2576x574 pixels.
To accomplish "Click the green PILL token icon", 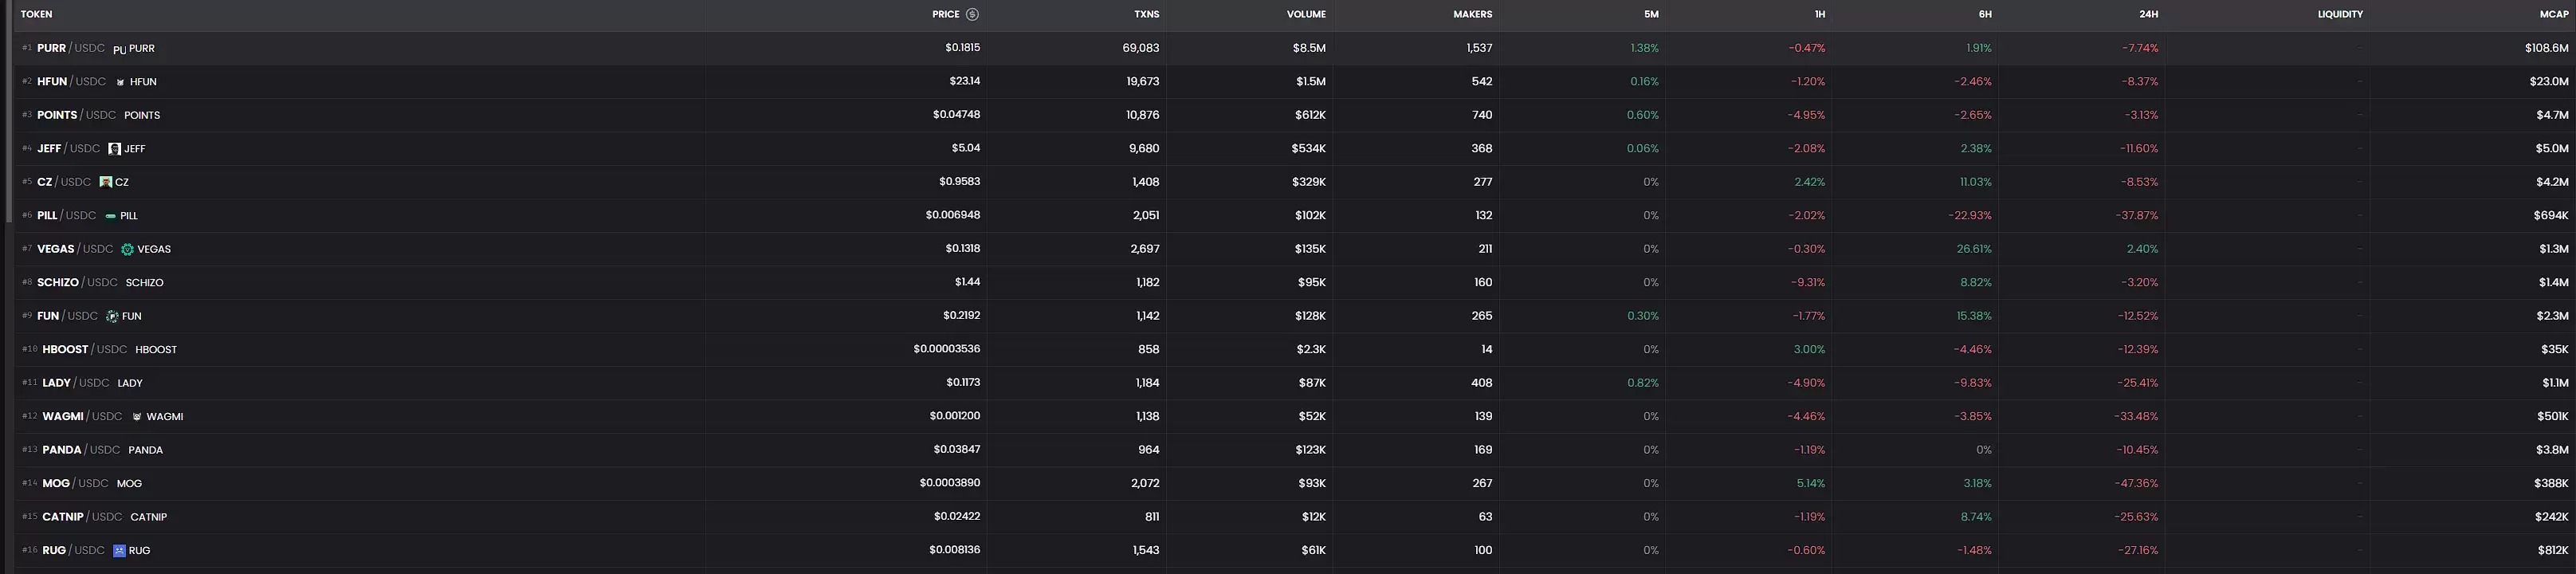I will click(111, 216).
